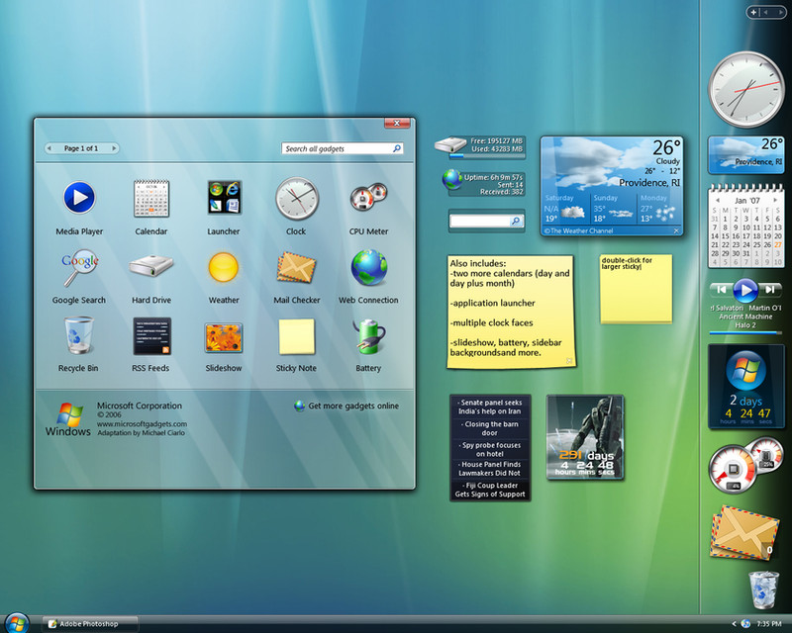Click the analog clock on the sidebar

pos(746,90)
